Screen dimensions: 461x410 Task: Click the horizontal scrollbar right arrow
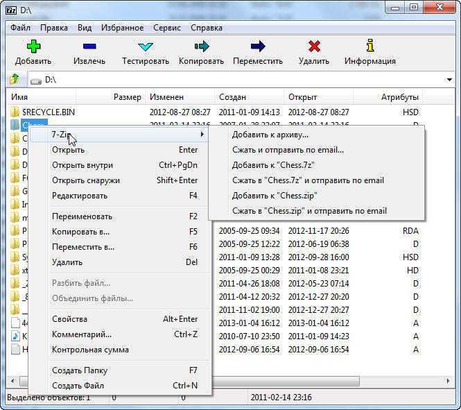click(x=448, y=381)
